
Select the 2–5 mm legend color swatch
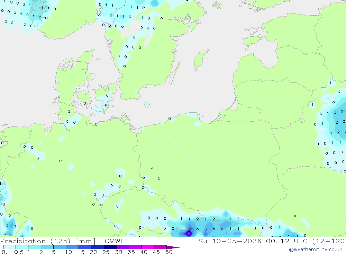point(47,247)
